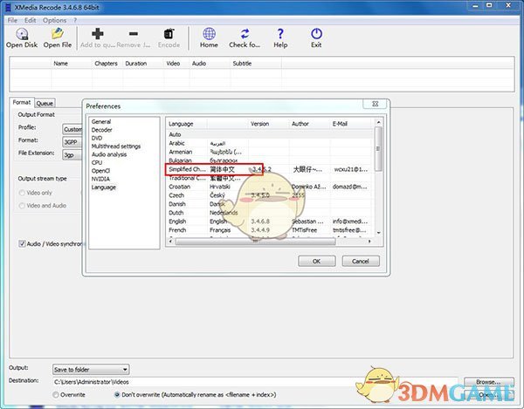Open the Options menu
The image size is (524, 409).
(x=54, y=20)
